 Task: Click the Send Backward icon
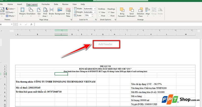point(131,10)
